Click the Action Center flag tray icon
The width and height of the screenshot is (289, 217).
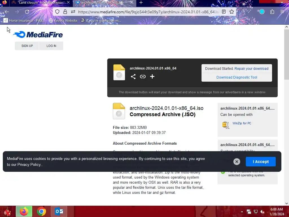[x=249, y=212]
